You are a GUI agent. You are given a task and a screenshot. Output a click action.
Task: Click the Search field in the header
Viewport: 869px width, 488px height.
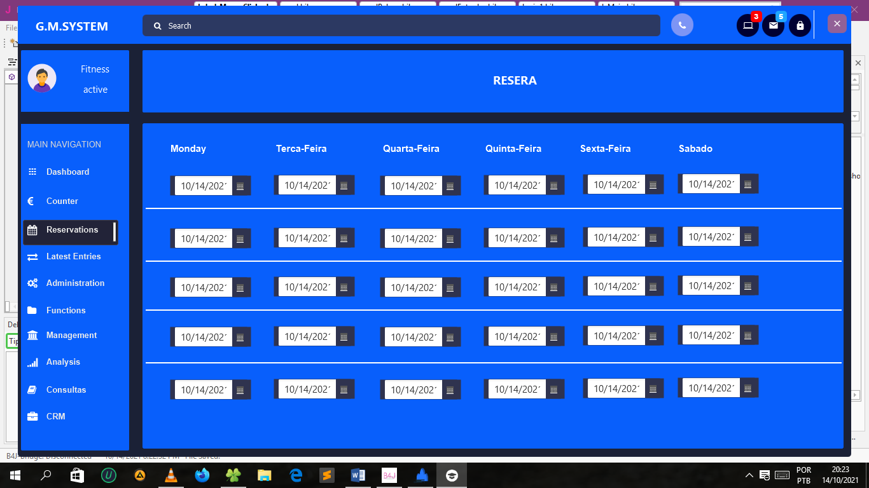point(401,26)
